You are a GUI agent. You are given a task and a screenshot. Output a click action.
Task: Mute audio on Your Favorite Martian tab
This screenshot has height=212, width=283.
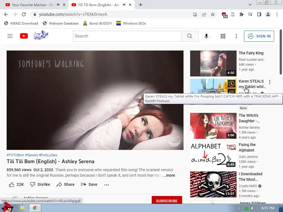pyautogui.click(x=58, y=5)
